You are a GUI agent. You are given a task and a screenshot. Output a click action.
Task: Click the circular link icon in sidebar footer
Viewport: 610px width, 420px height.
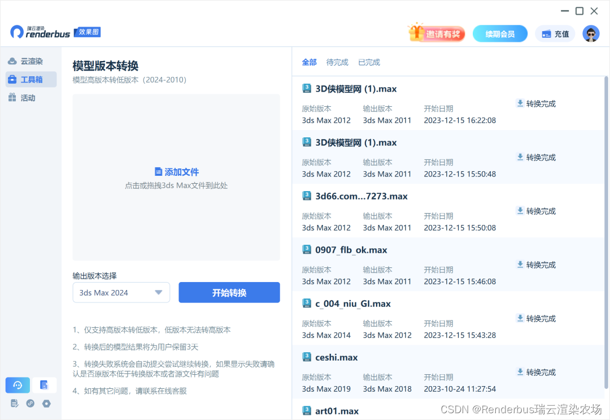(x=30, y=403)
